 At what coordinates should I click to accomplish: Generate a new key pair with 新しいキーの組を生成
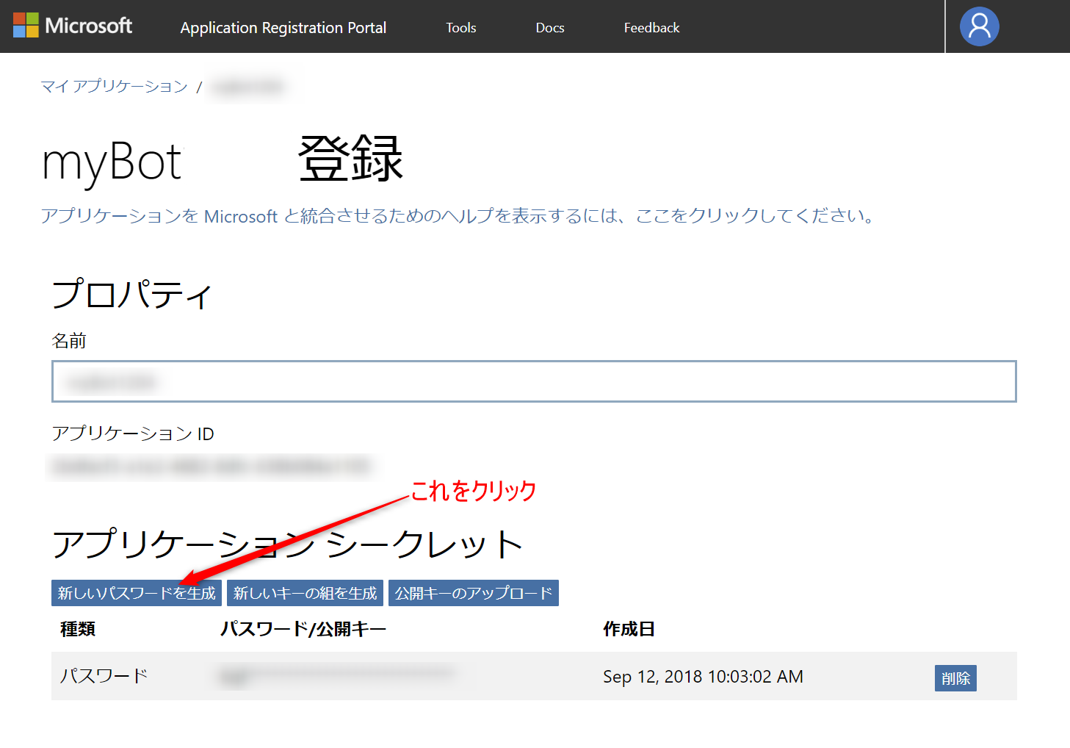[x=305, y=593]
